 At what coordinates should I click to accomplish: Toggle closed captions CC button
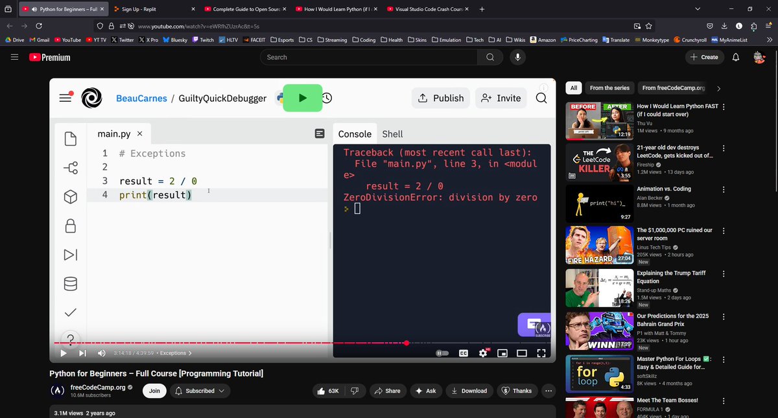[x=464, y=353]
